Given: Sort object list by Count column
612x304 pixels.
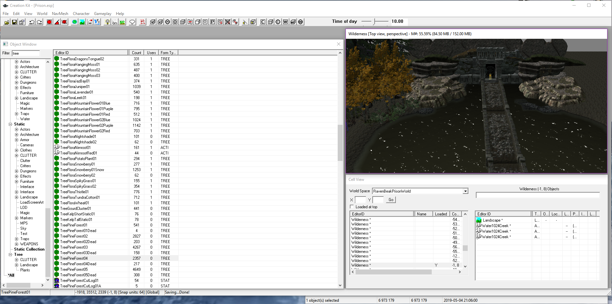Looking at the screenshot, I should [137, 52].
